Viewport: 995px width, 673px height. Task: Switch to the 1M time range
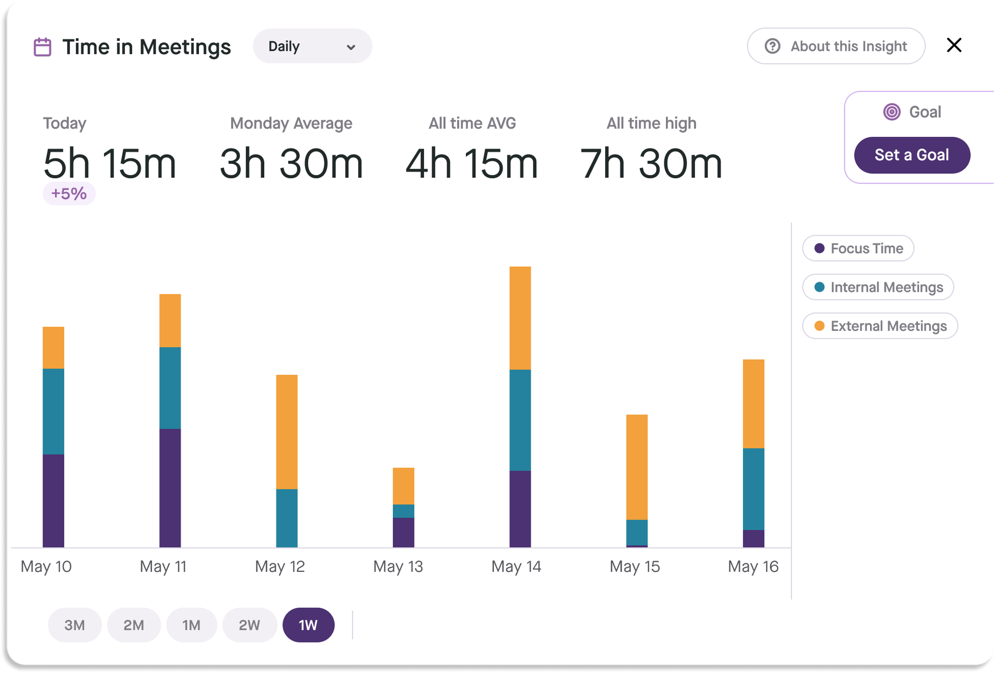pyautogui.click(x=191, y=625)
